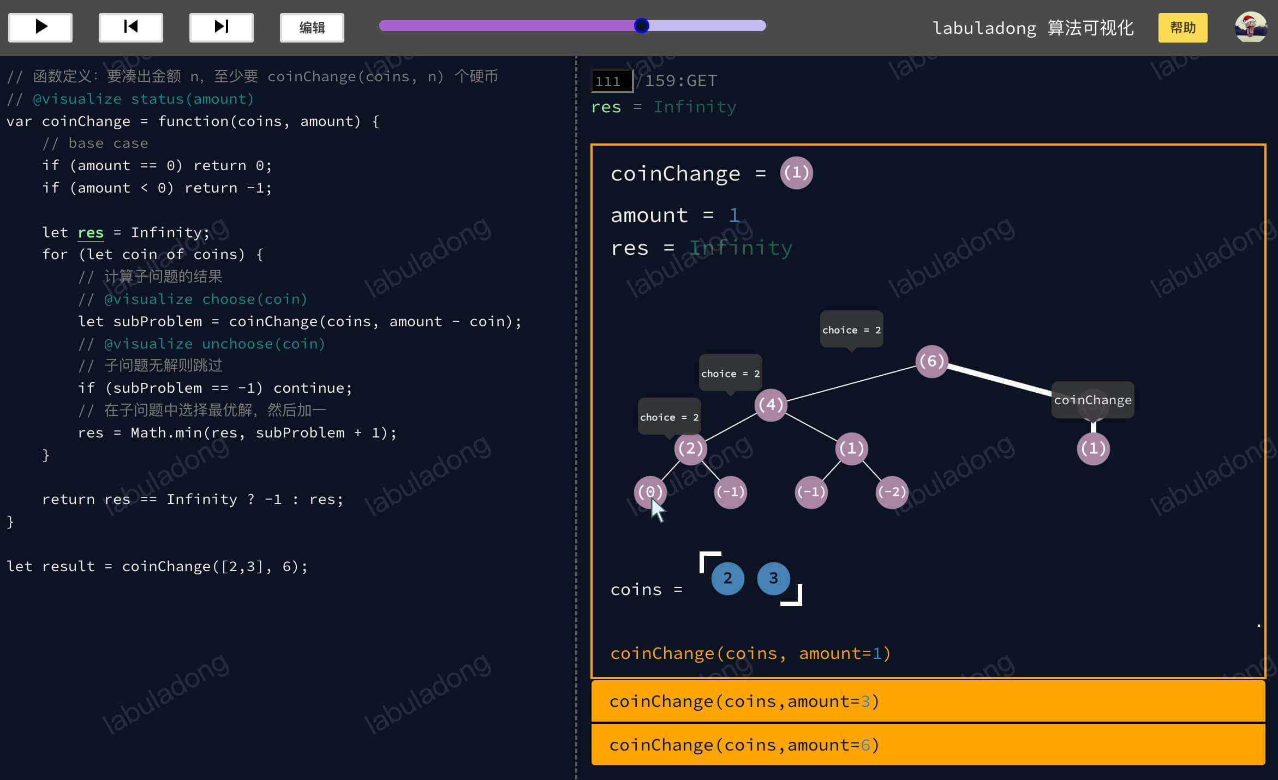1278x780 pixels.
Task: Select the root tree node (6)
Action: tap(931, 361)
